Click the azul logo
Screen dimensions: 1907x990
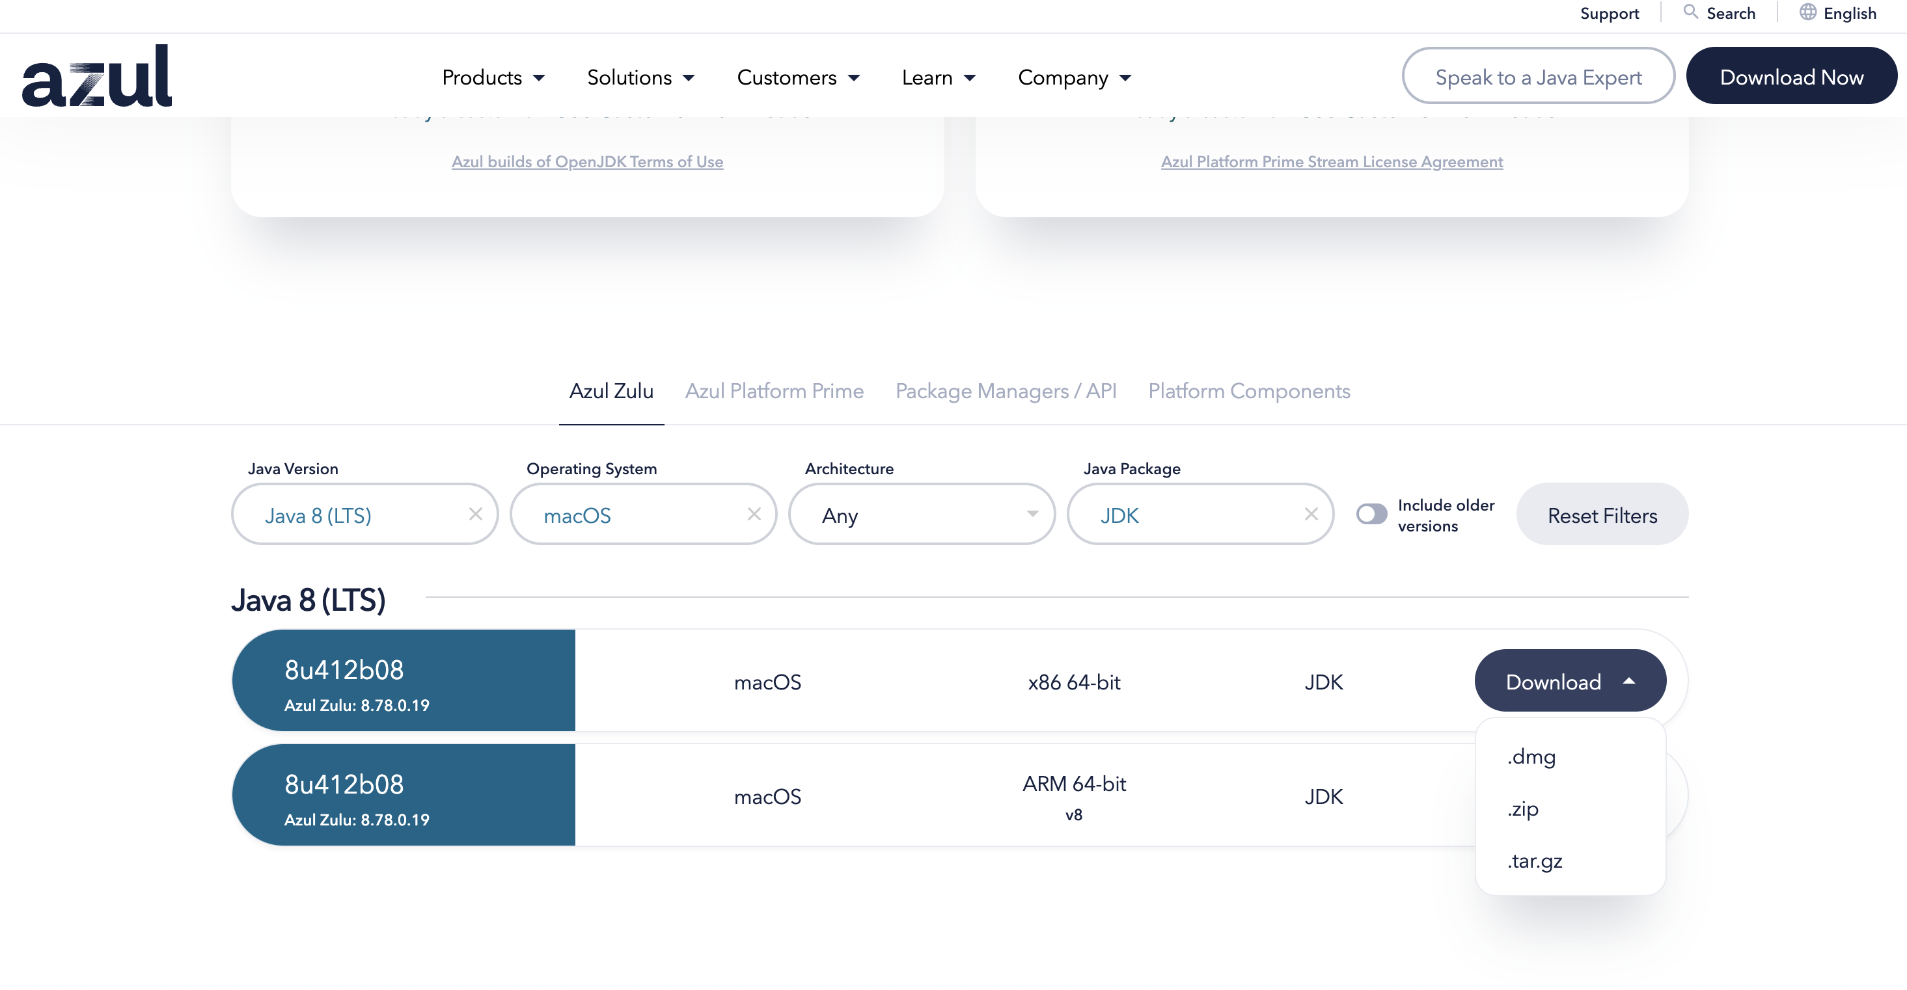pos(97,75)
